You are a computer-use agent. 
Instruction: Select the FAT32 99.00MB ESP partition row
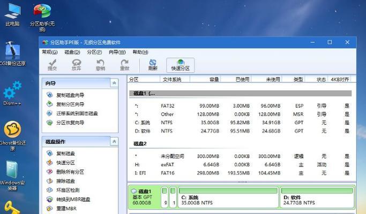(241, 106)
